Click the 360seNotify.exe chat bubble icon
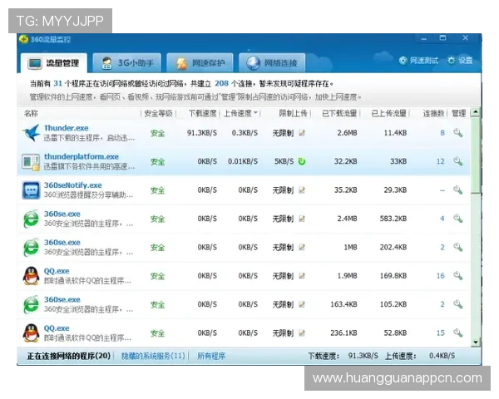Screen dimensions: 499x399 31,190
